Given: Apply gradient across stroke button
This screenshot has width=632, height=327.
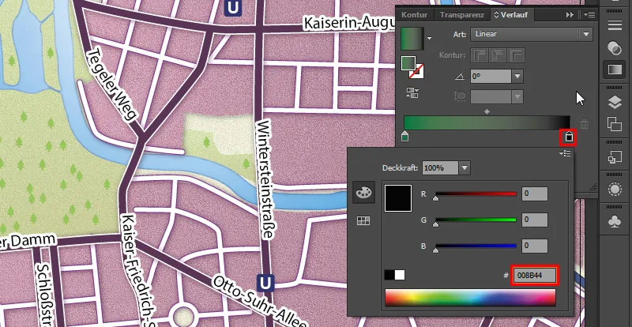Looking at the screenshot, I should pos(517,55).
